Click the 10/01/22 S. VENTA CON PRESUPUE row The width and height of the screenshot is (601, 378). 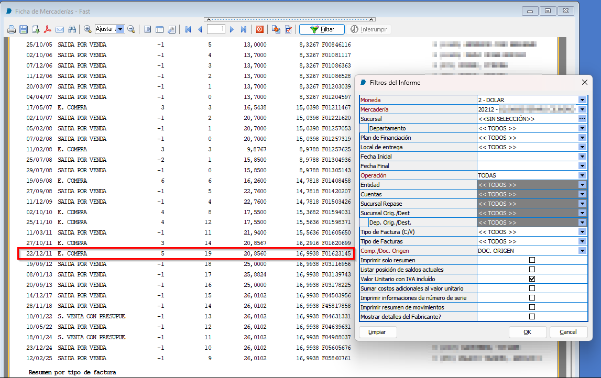tap(189, 316)
